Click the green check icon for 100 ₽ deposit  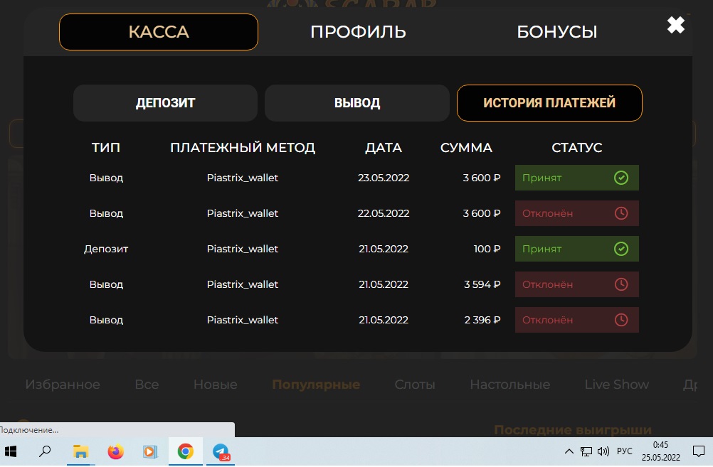(x=621, y=249)
